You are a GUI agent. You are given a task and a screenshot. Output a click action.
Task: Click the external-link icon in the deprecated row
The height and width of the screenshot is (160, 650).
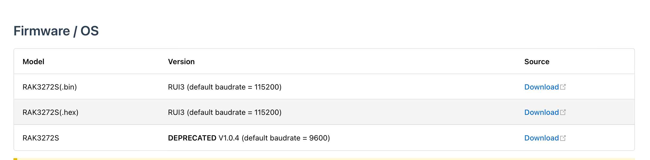pos(563,138)
